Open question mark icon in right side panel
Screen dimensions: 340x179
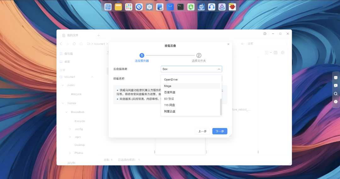(x=336, y=102)
